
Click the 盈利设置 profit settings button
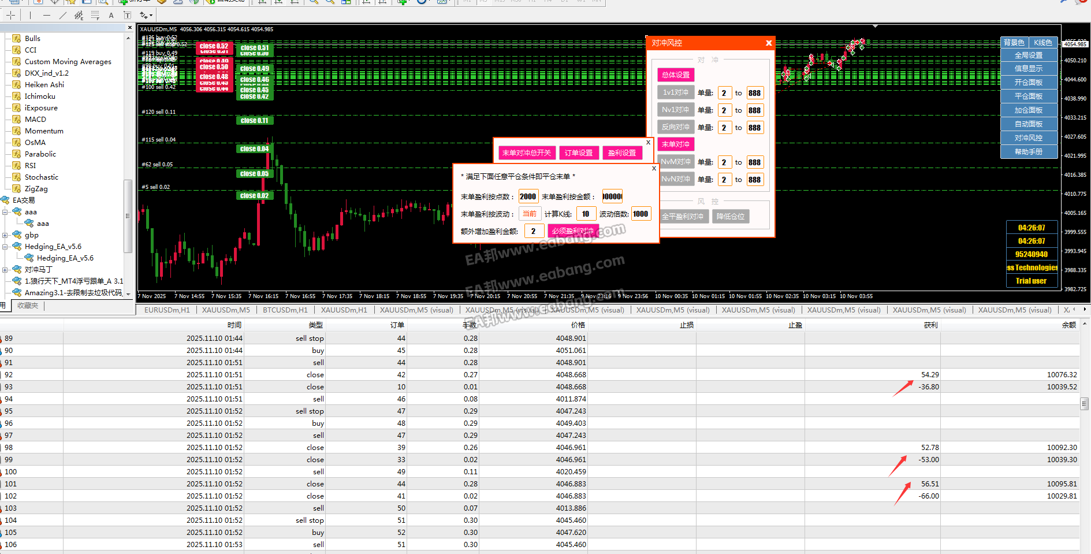pyautogui.click(x=622, y=153)
